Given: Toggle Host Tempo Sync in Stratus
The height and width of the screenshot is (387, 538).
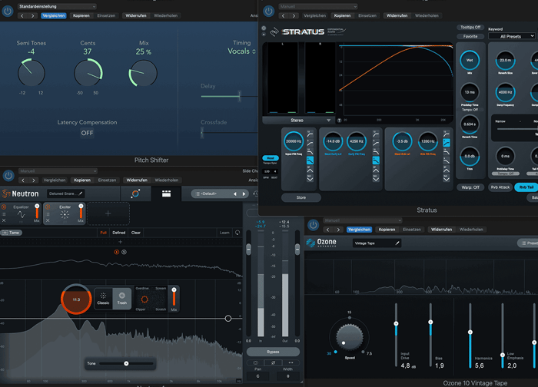Looking at the screenshot, I should 271,158.
